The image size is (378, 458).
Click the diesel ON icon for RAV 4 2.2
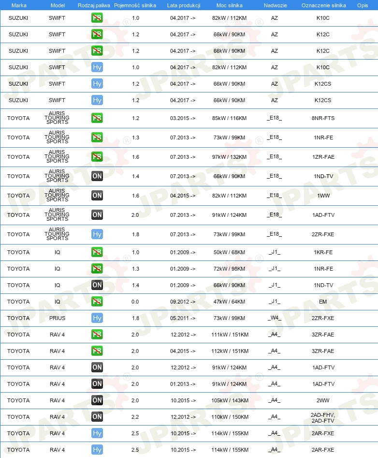click(97, 417)
